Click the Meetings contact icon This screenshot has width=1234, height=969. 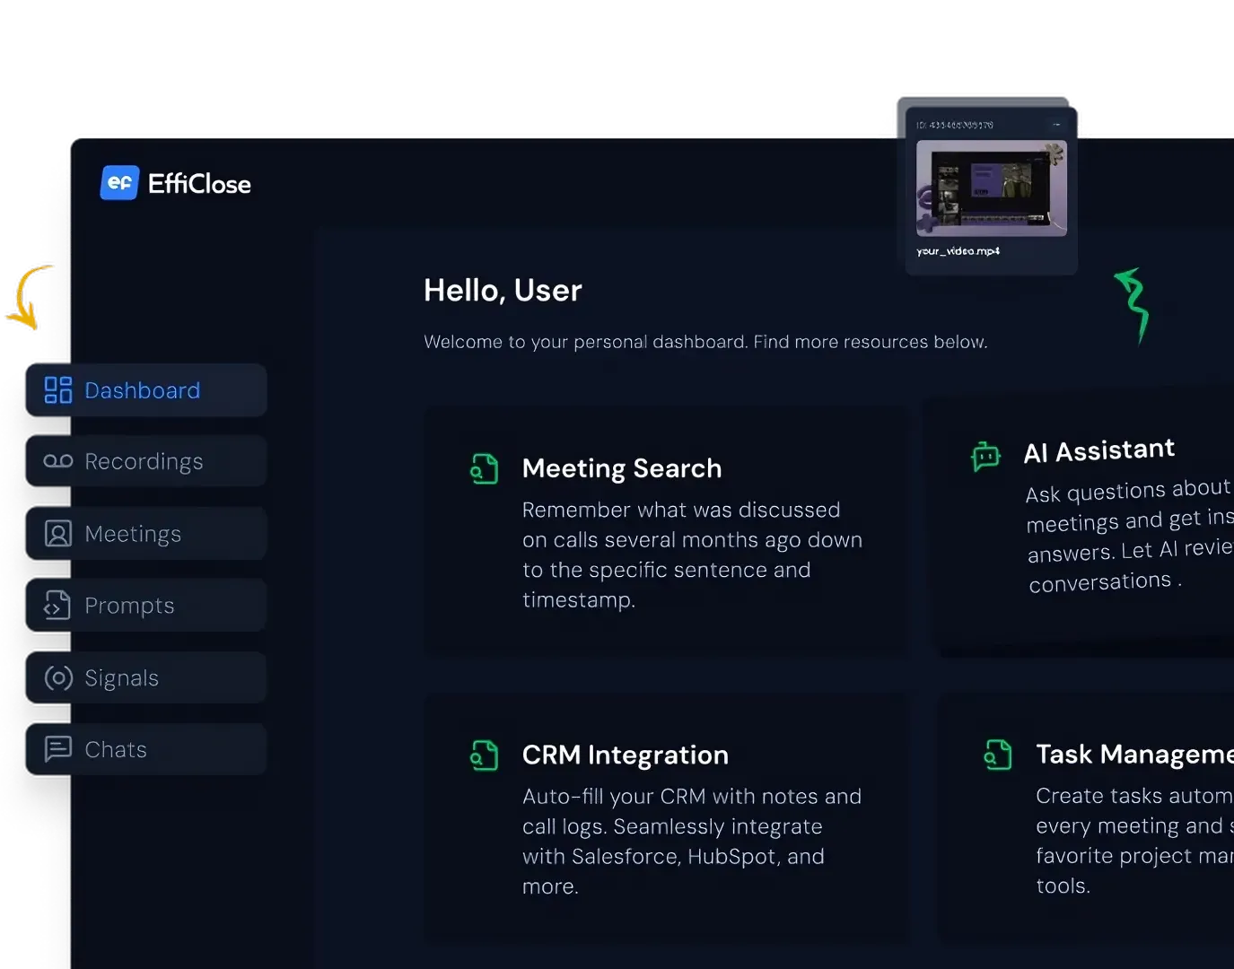57,533
